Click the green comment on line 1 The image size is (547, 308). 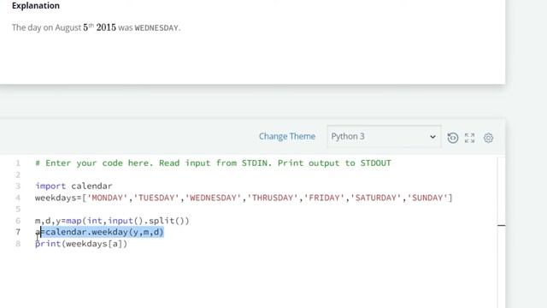213,163
